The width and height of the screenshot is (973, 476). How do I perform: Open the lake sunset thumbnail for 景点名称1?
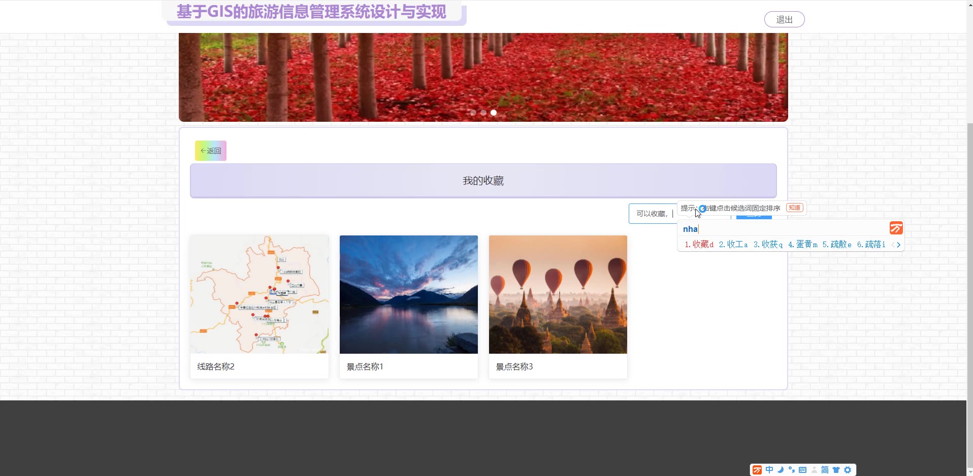pyautogui.click(x=409, y=294)
